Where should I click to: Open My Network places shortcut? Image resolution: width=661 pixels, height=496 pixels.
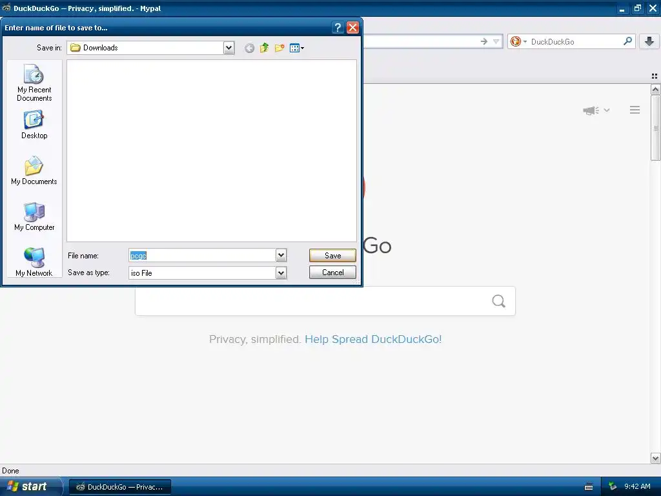tap(34, 262)
